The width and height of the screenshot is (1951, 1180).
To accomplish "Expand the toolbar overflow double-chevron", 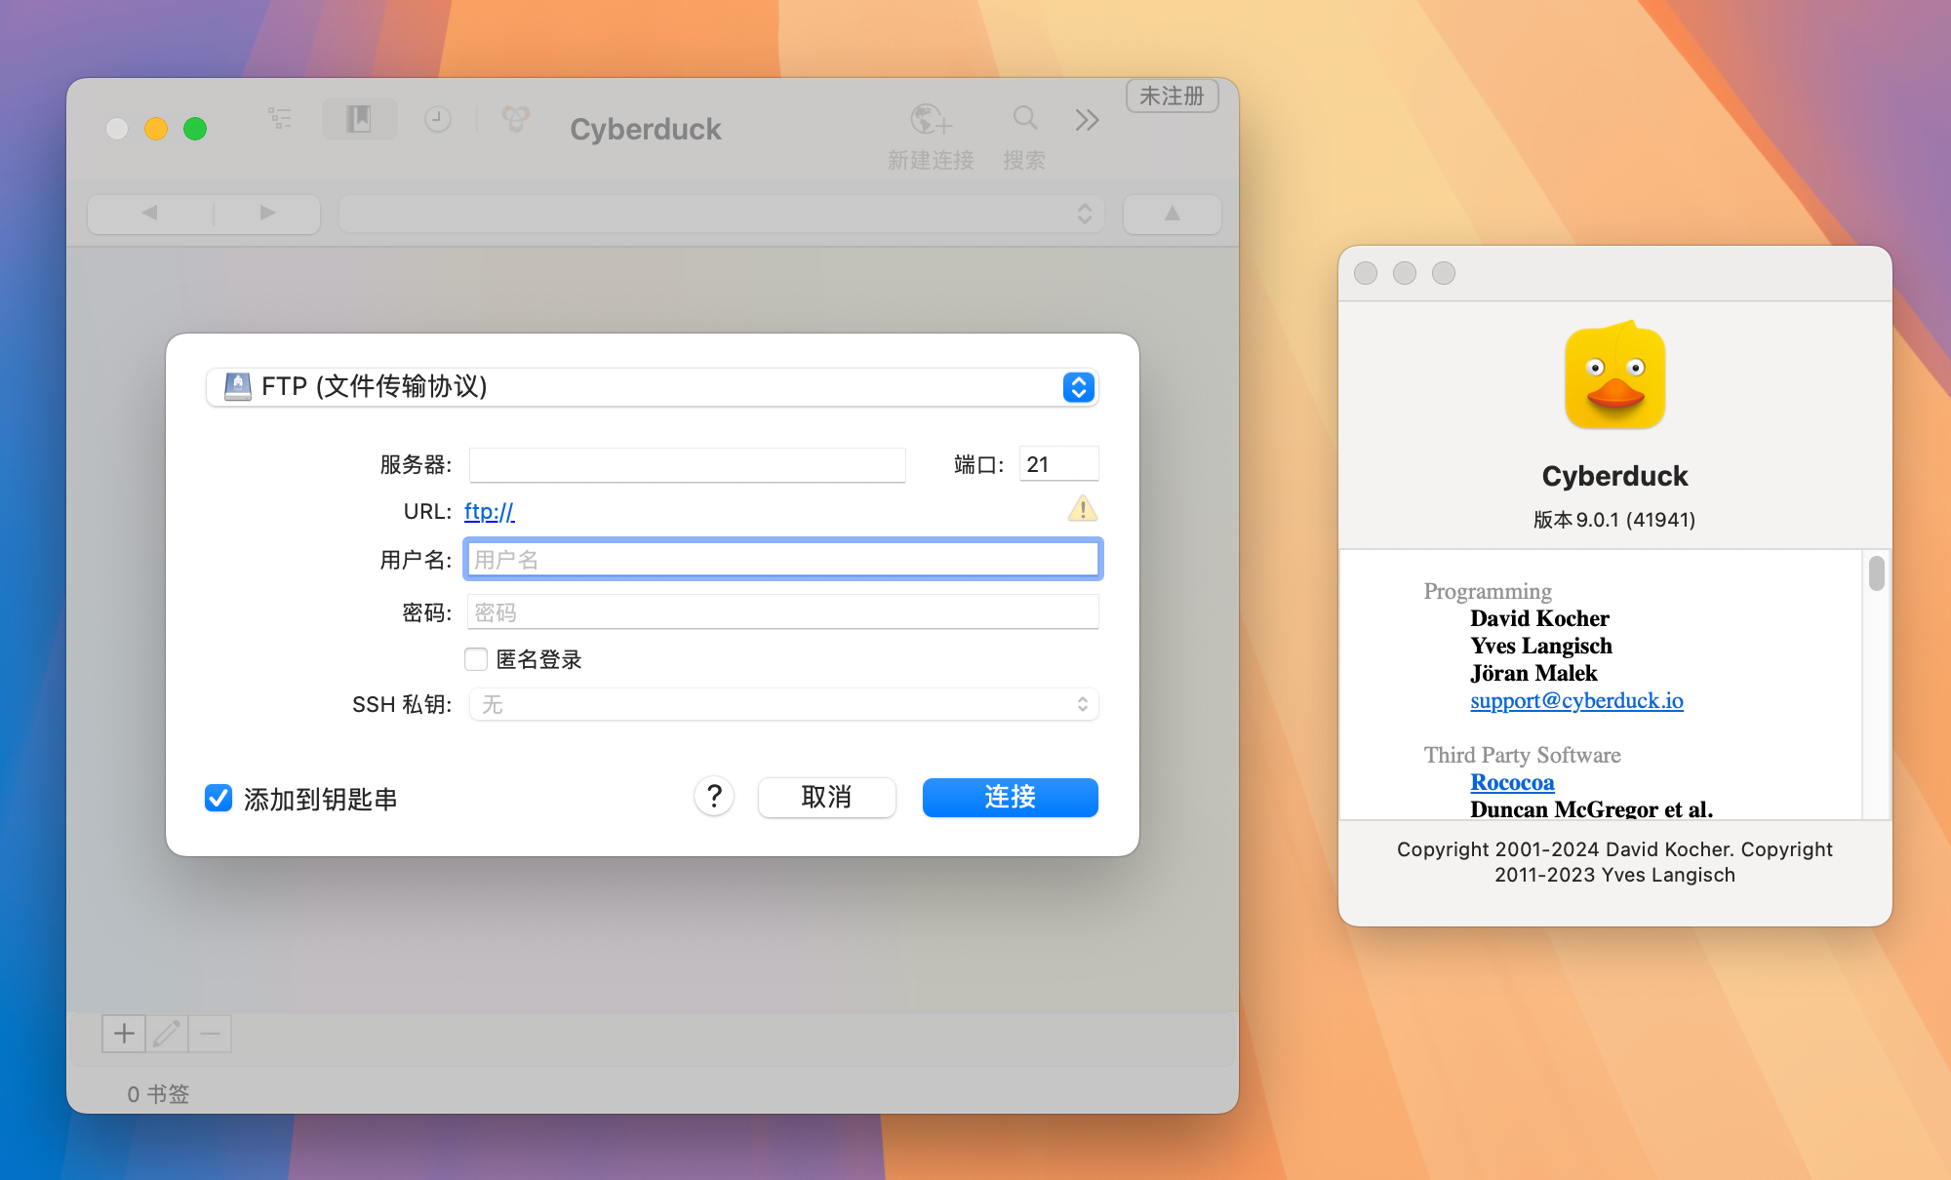I will [x=1087, y=120].
